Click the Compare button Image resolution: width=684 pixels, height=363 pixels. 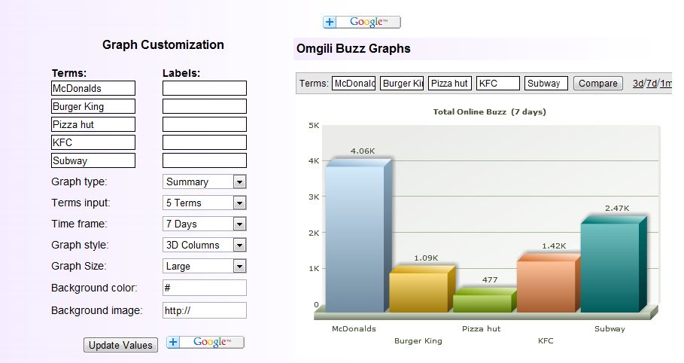tap(597, 84)
